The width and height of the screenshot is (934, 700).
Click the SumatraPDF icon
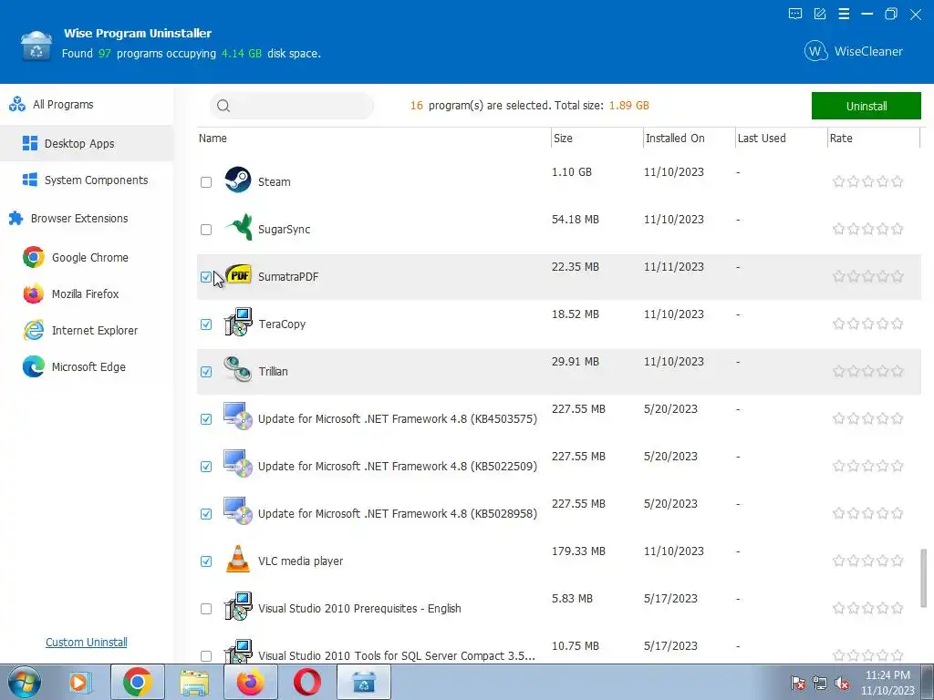click(239, 275)
